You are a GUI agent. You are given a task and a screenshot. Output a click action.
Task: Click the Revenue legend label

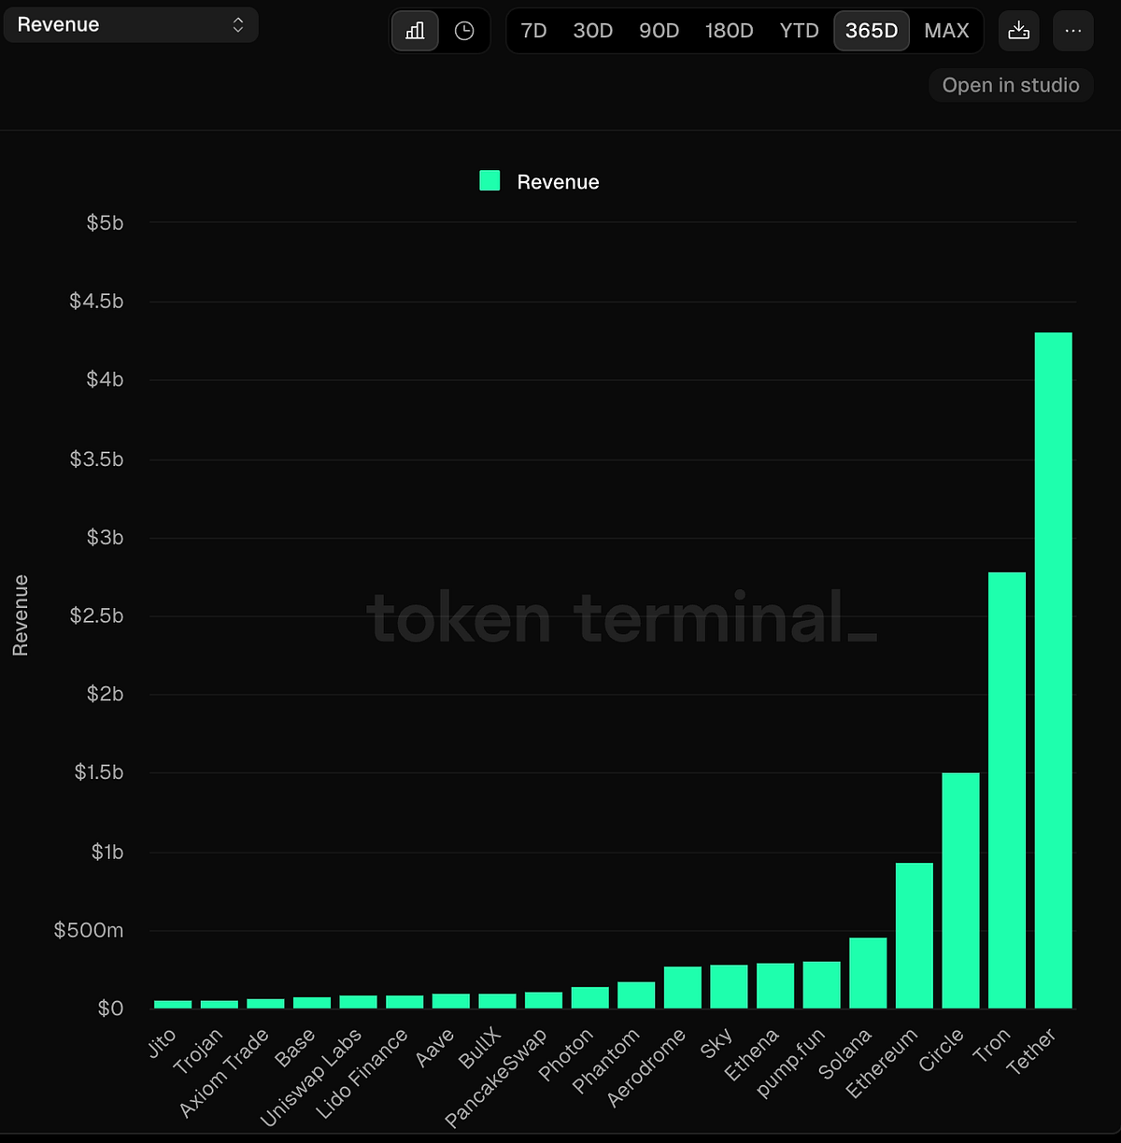point(558,182)
